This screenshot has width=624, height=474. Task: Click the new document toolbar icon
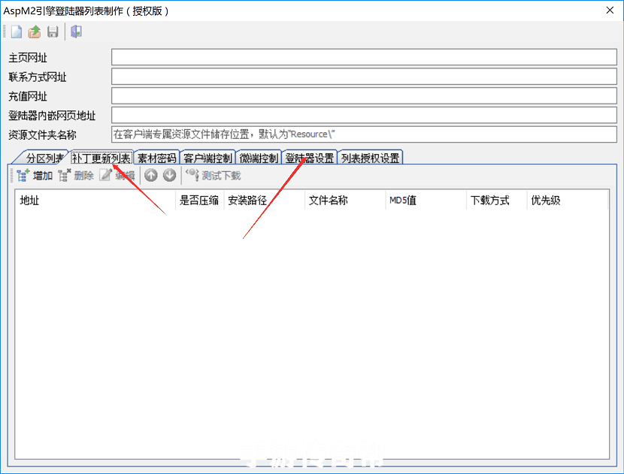[17, 32]
